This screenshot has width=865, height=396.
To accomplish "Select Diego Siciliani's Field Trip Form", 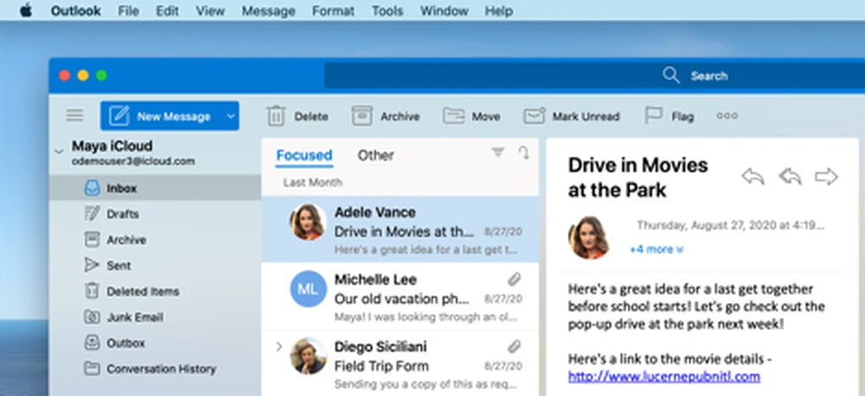I will point(400,364).
